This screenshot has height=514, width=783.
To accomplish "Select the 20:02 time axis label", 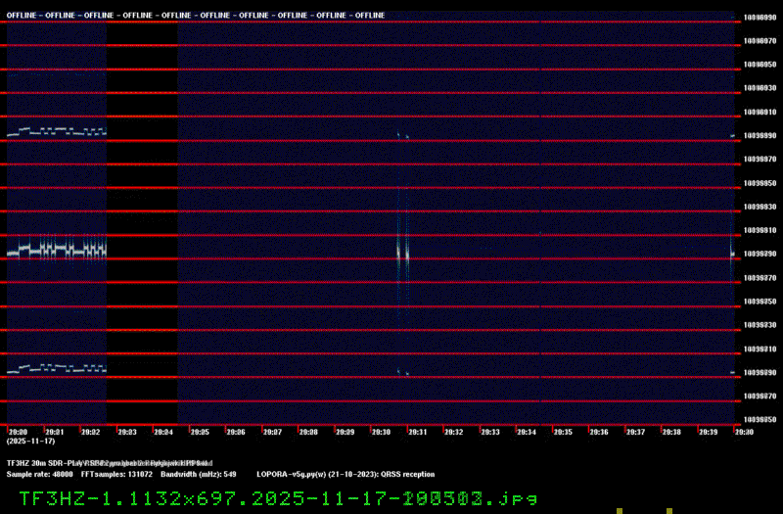I will pos(91,432).
